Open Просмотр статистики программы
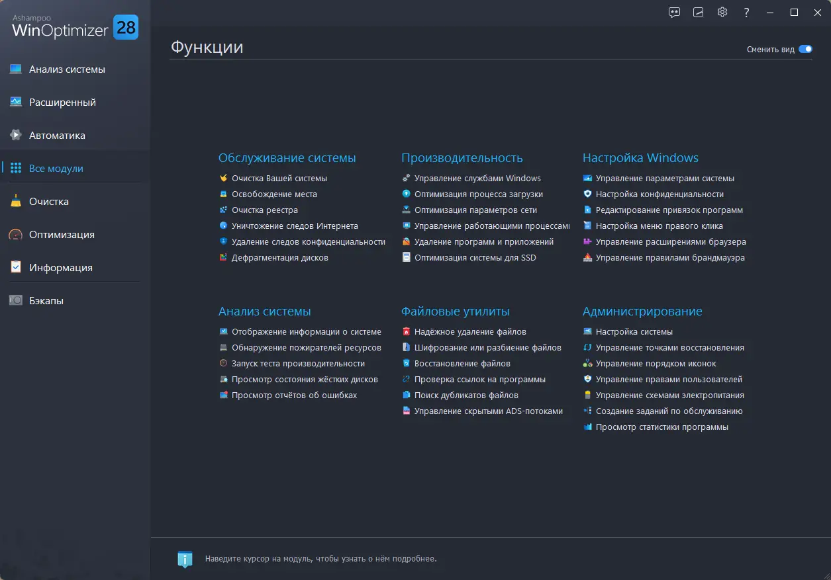831x580 pixels. (x=662, y=427)
